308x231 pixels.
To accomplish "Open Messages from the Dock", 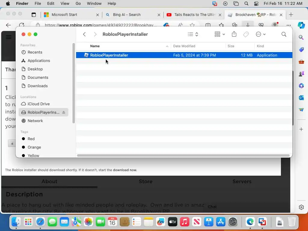I will [x=52, y=222].
